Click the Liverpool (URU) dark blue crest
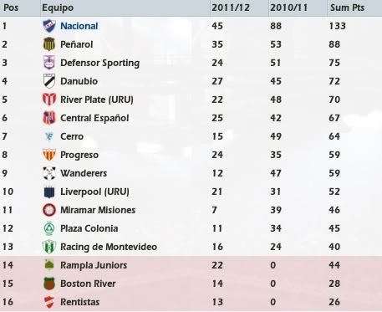 (x=49, y=192)
